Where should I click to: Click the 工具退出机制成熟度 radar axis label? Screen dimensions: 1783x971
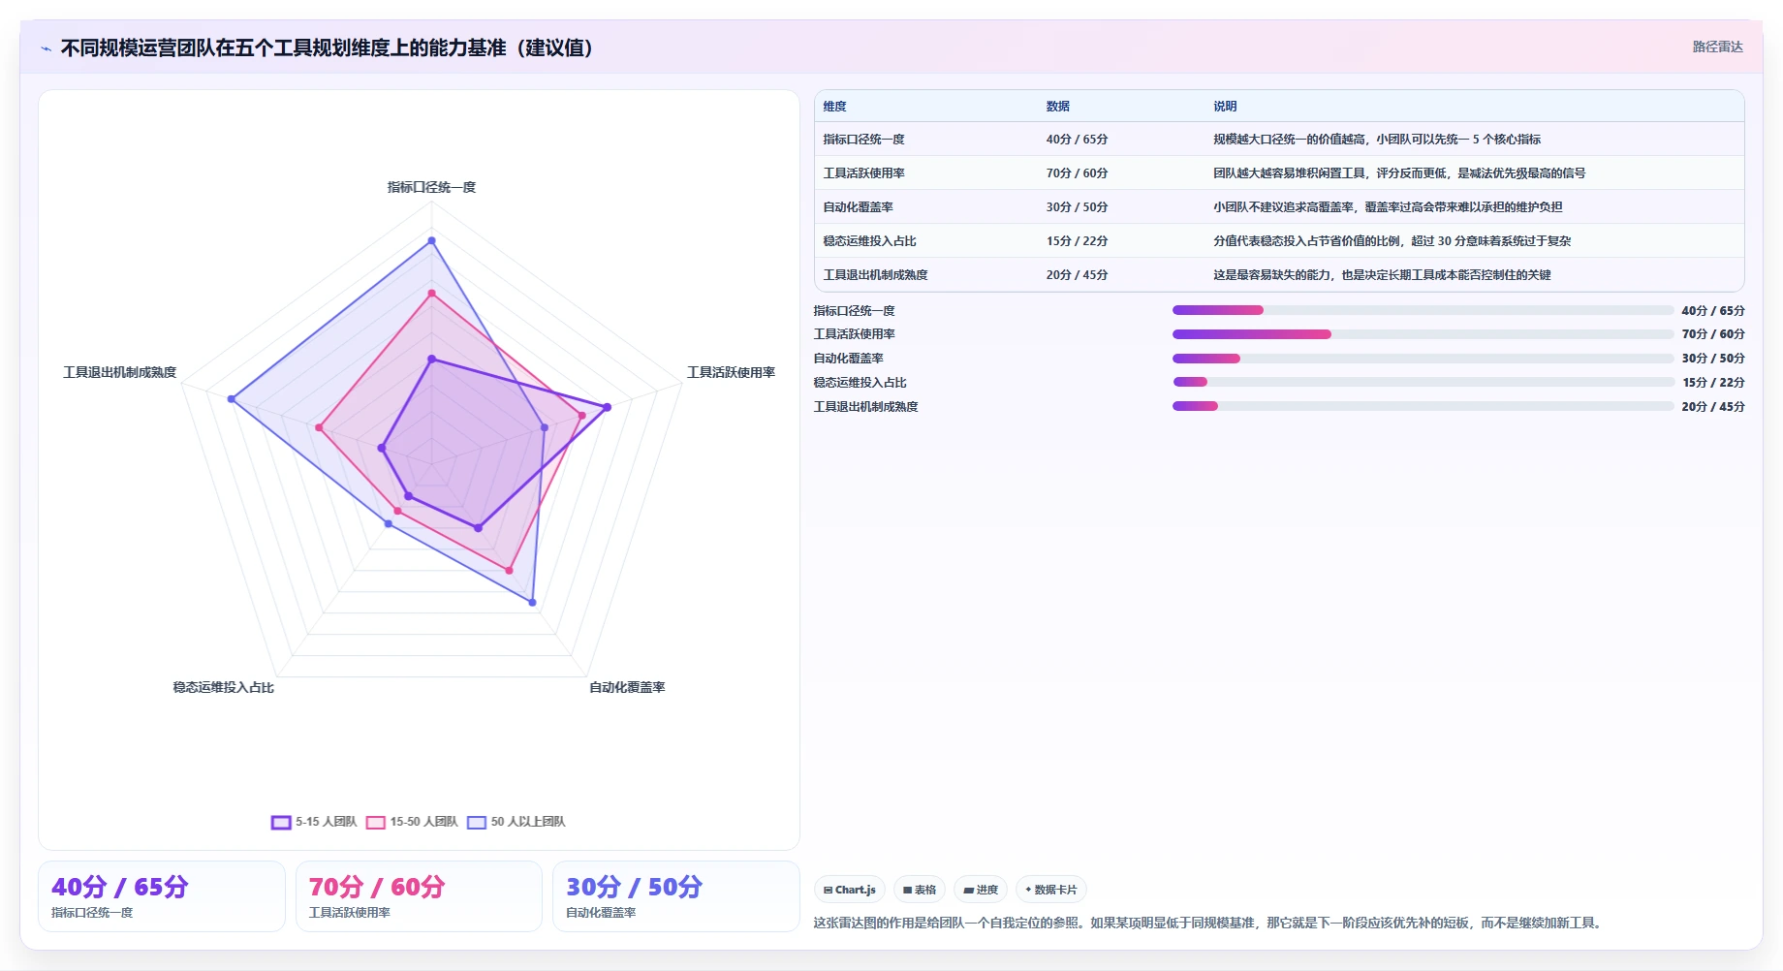pyautogui.click(x=120, y=372)
